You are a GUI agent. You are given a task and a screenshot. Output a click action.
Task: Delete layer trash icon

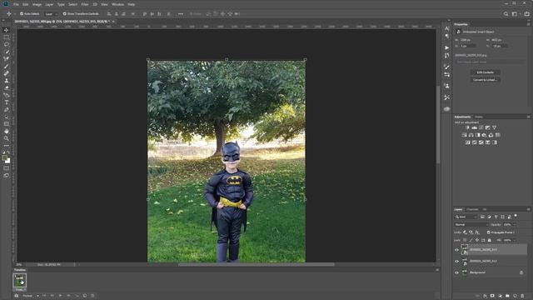pyautogui.click(x=522, y=297)
